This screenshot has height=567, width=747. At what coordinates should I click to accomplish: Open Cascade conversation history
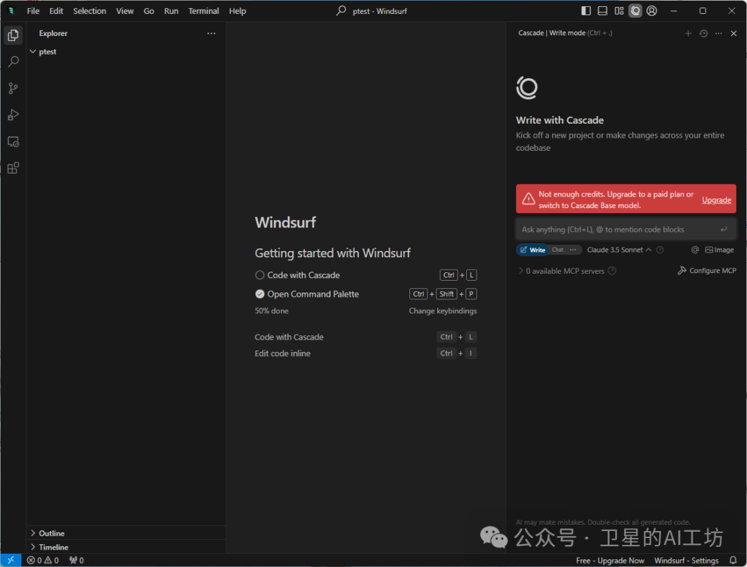pos(703,33)
